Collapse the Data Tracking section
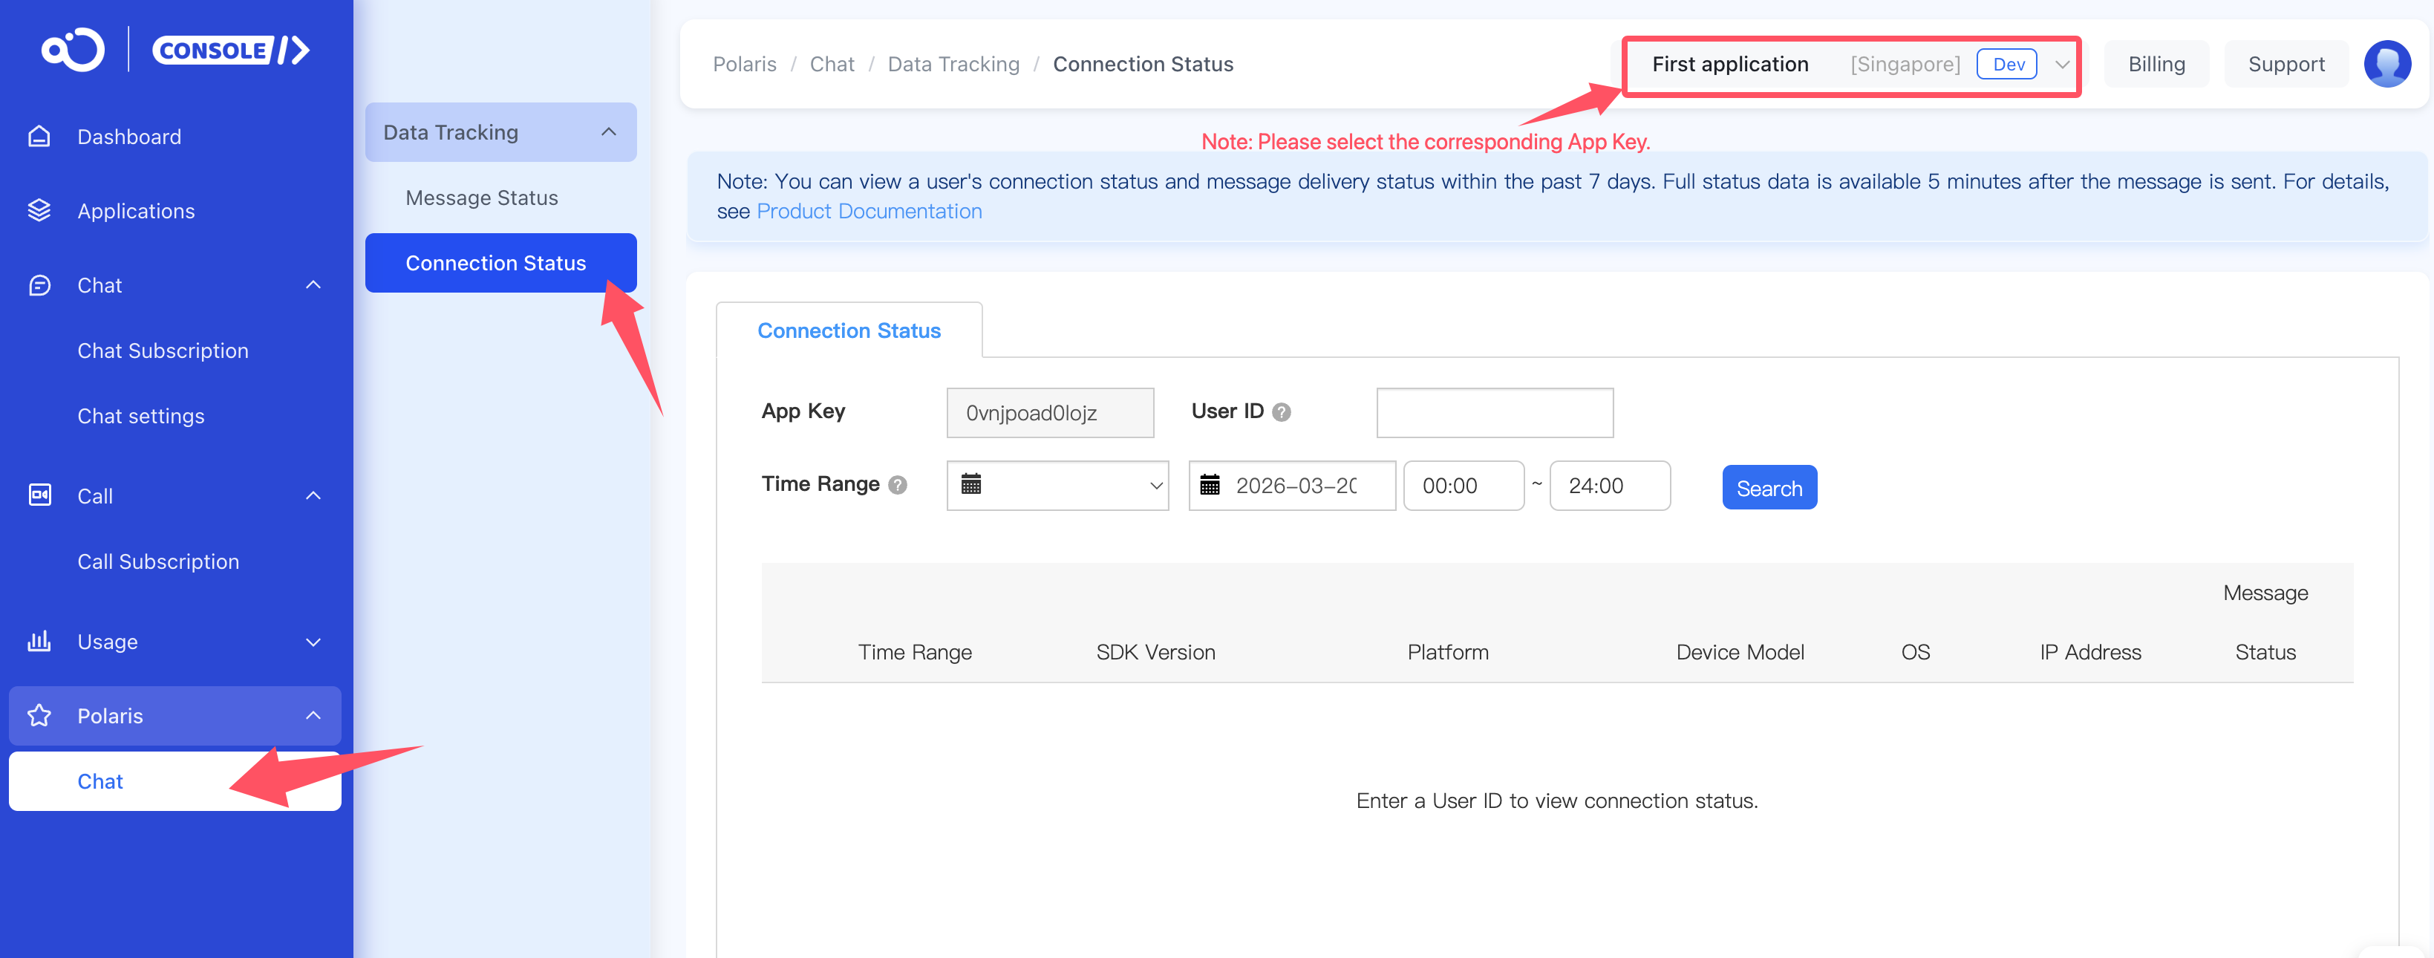Viewport: 2434px width, 958px height. point(609,132)
